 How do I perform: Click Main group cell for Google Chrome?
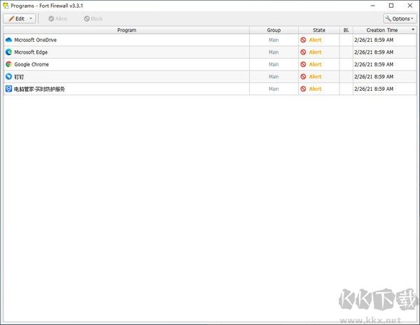[274, 64]
